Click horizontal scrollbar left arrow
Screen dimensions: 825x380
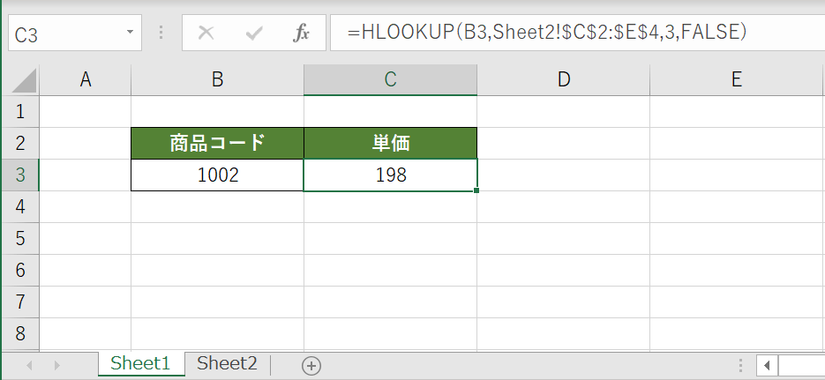tap(767, 364)
